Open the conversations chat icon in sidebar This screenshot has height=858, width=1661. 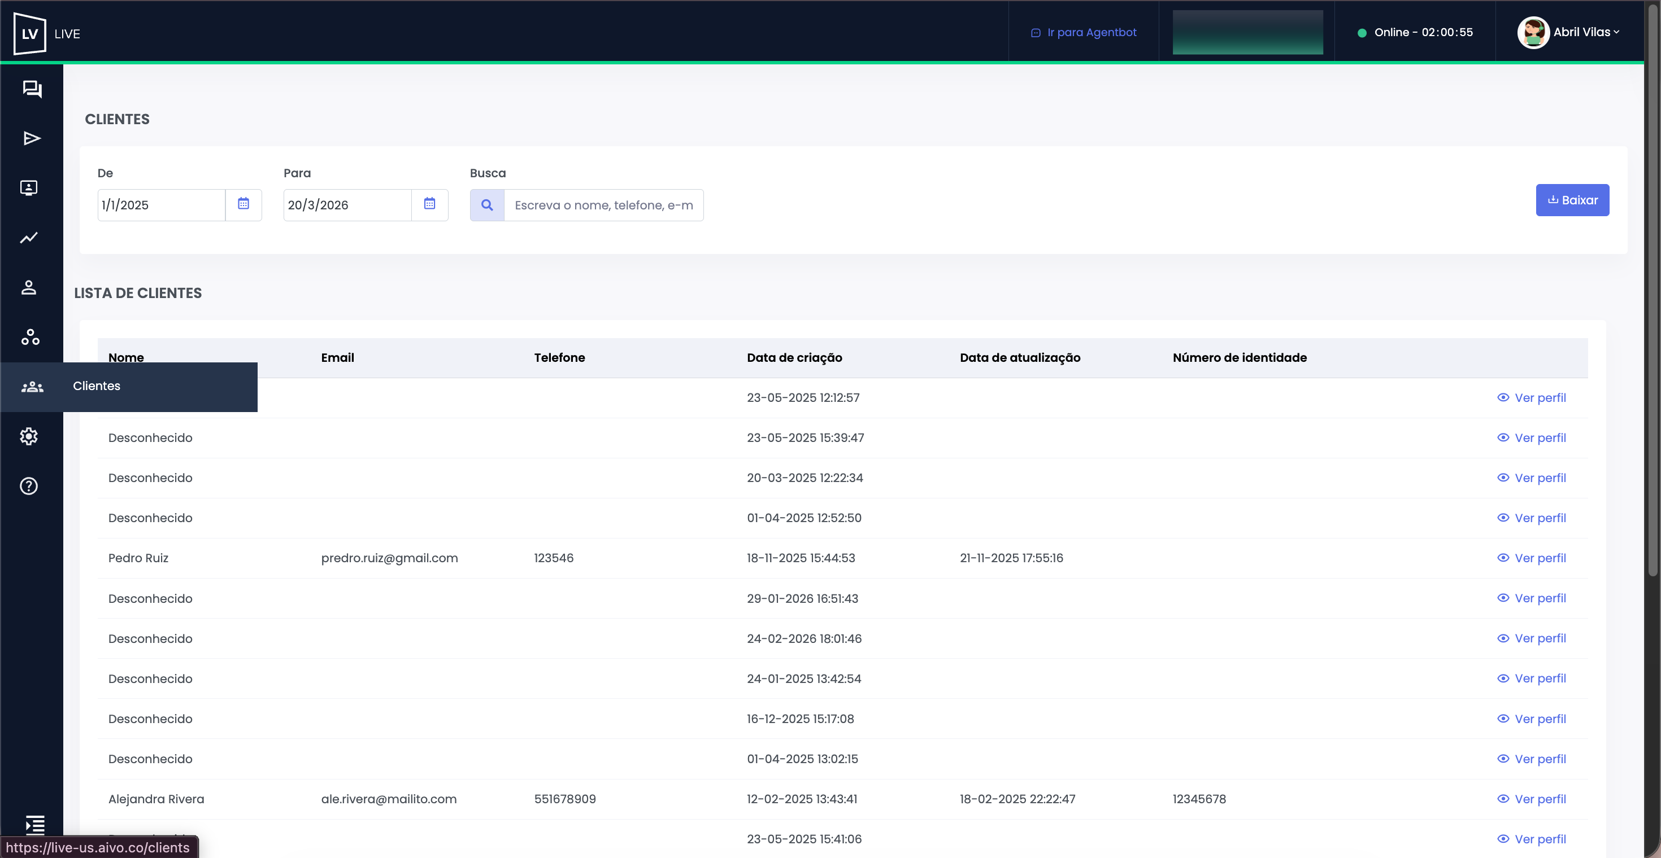tap(32, 89)
